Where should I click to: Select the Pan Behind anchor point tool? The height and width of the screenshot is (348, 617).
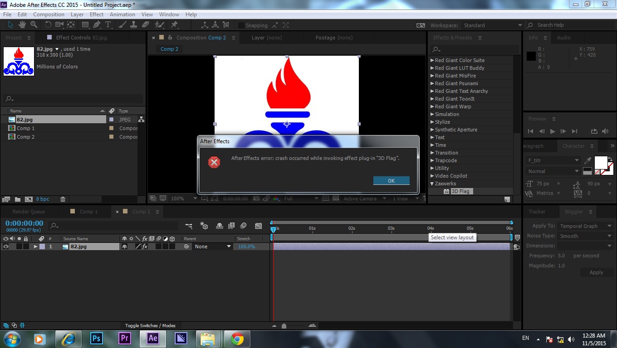71,25
